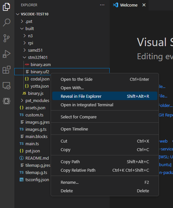Choose Open With... from context menu
The width and height of the screenshot is (173, 208).
pos(105,88)
